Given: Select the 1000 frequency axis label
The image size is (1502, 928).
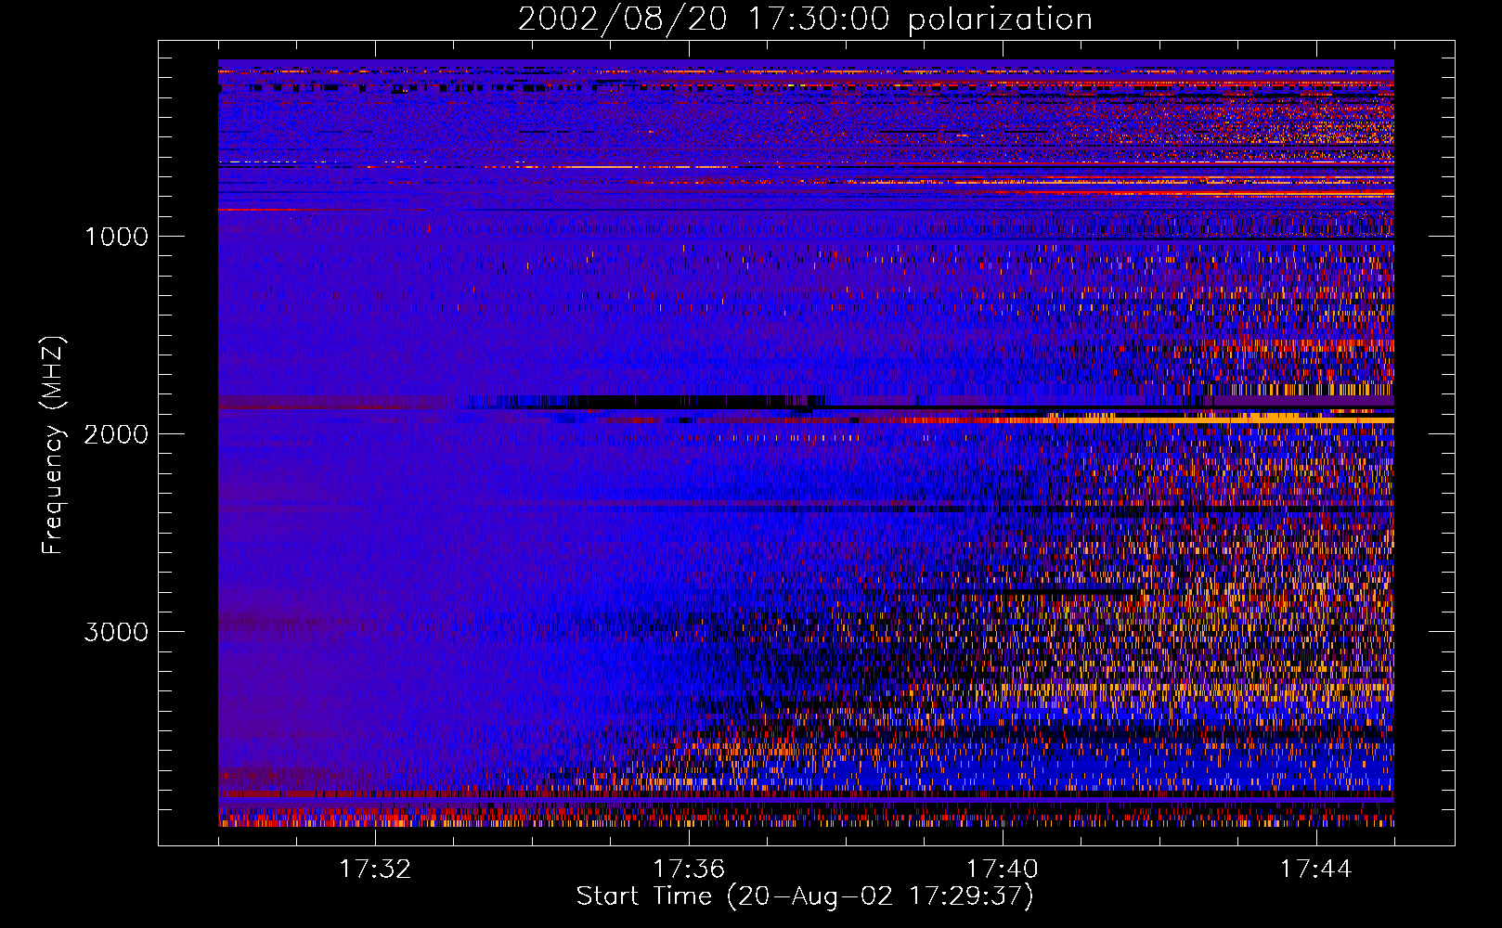Looking at the screenshot, I should click(x=116, y=237).
